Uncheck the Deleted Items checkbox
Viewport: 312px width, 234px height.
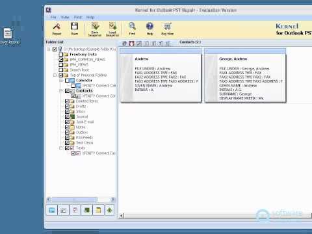click(x=67, y=101)
